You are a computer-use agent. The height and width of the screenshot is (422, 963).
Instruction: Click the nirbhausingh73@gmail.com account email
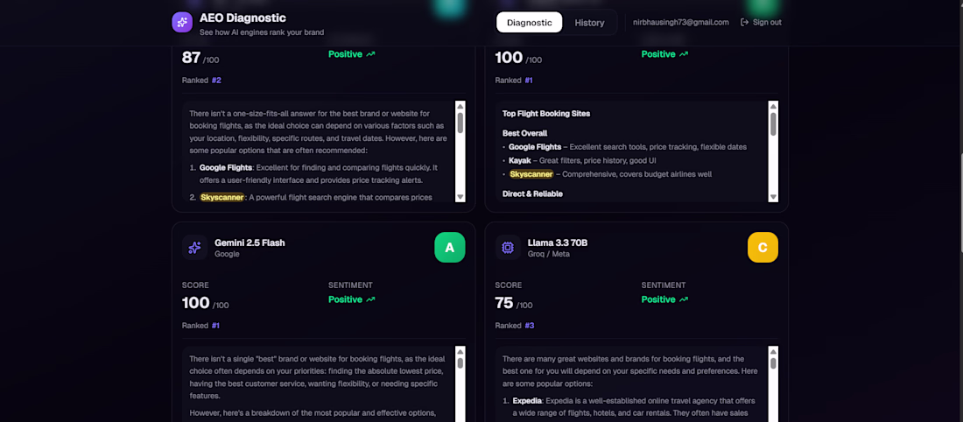(x=681, y=22)
